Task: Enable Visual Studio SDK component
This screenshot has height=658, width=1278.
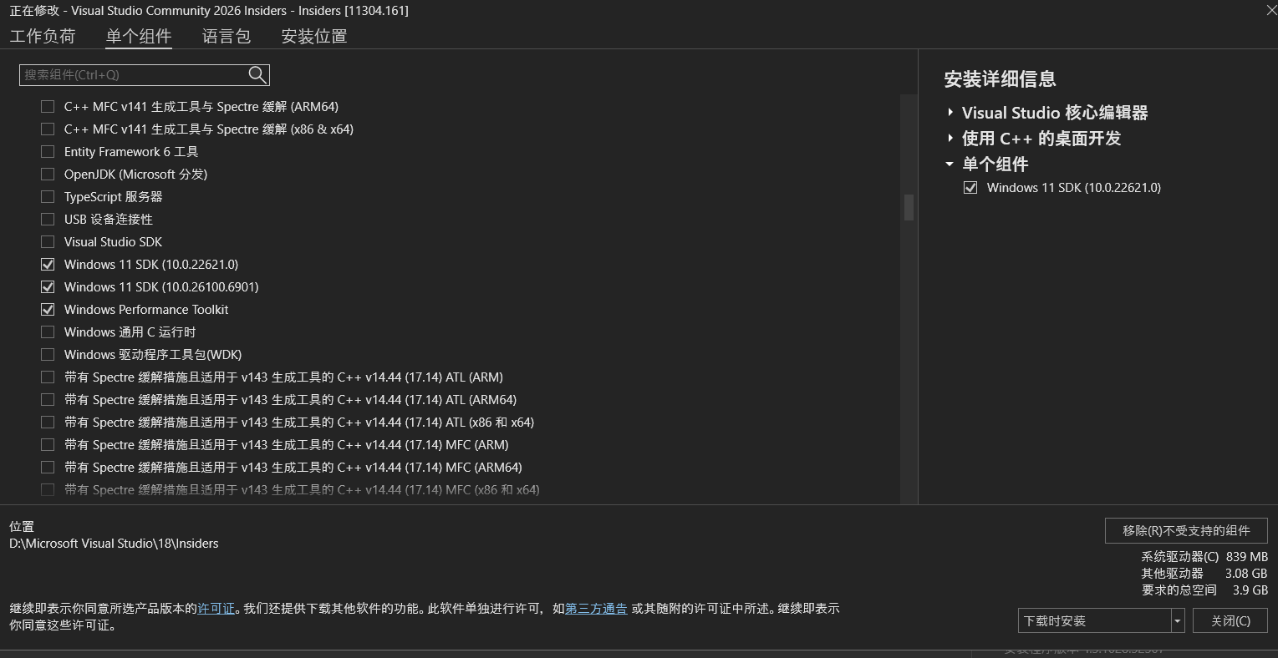Action: 48,241
